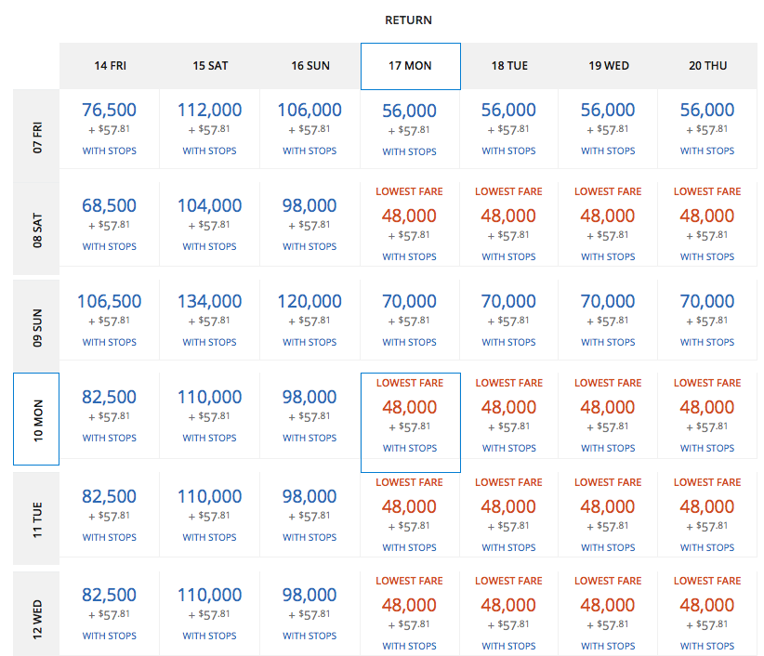Select the 76,500 miles fare cell
Viewport: 764px width, 656px height.
110,111
